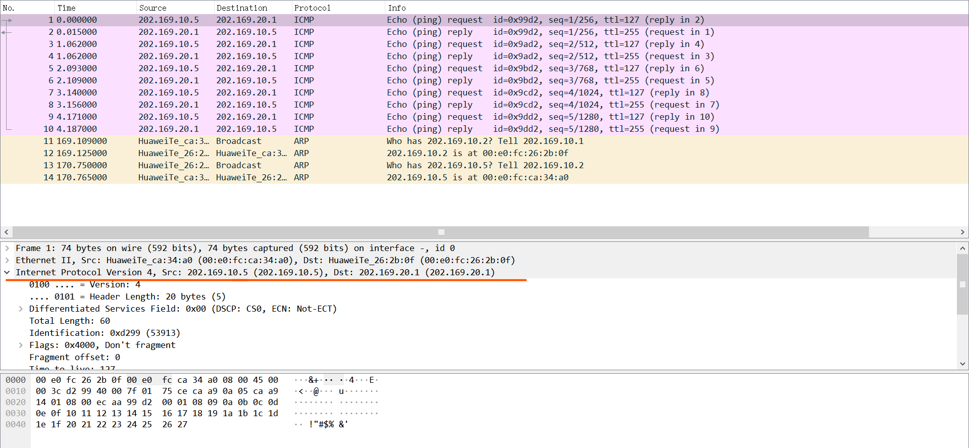Viewport: 969px width, 448px height.
Task: Expand the Differentiated Services Field item
Action: click(21, 309)
